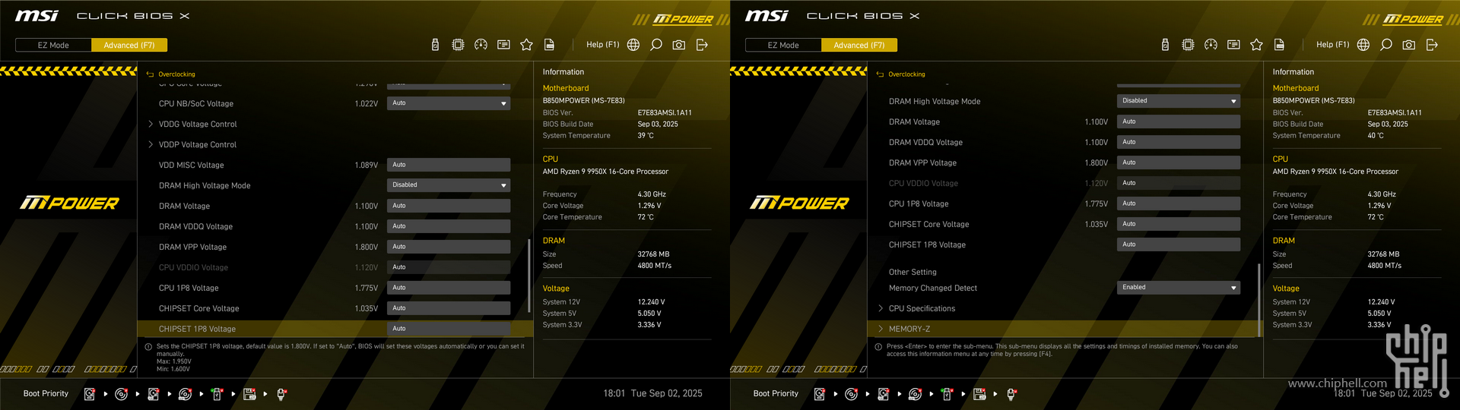Click CPU 1P8 Voltage Auto field, left BIOS
Screen dimensions: 1460x410
449,288
